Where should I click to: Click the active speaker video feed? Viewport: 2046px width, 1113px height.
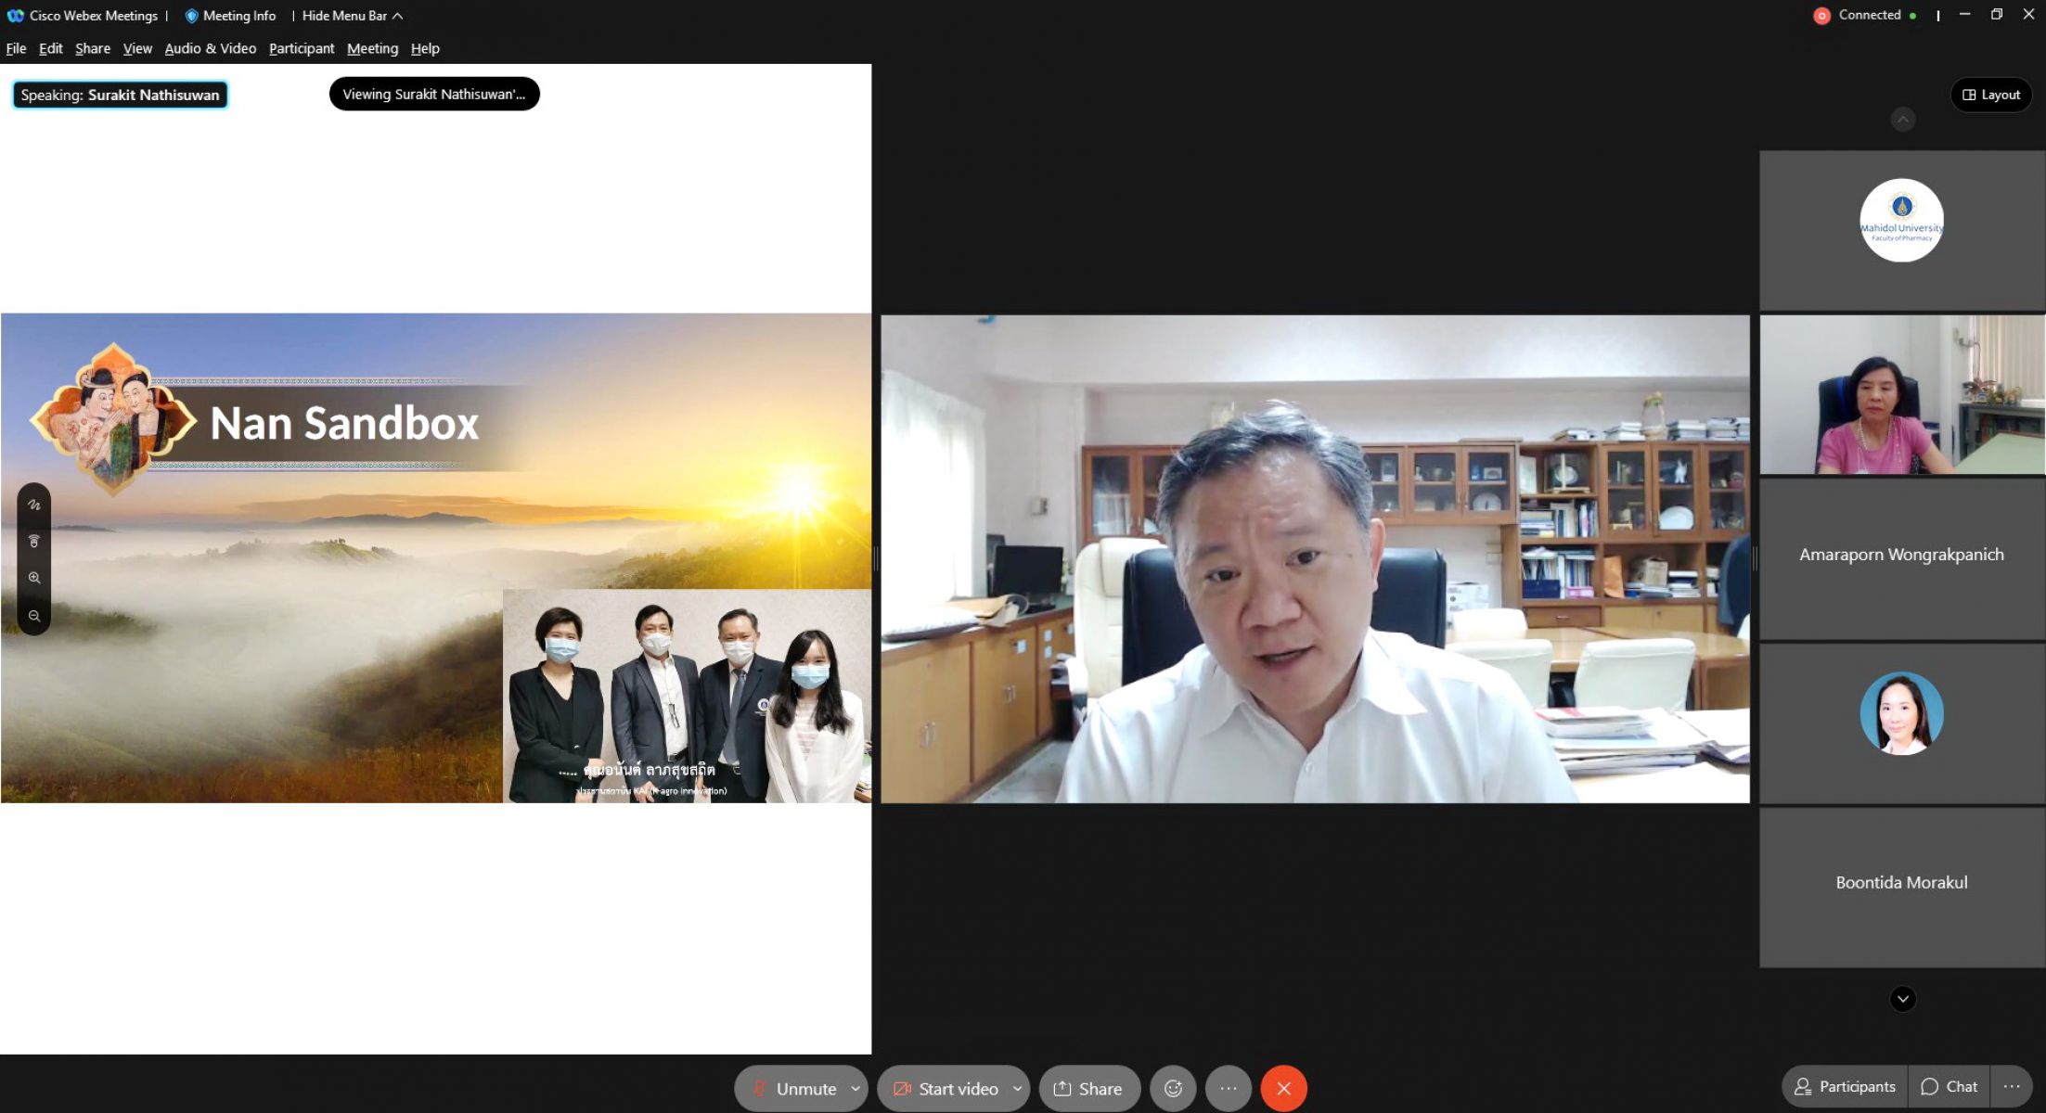point(1315,558)
